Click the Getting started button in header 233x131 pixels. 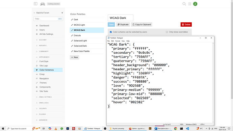pos(54,4)
